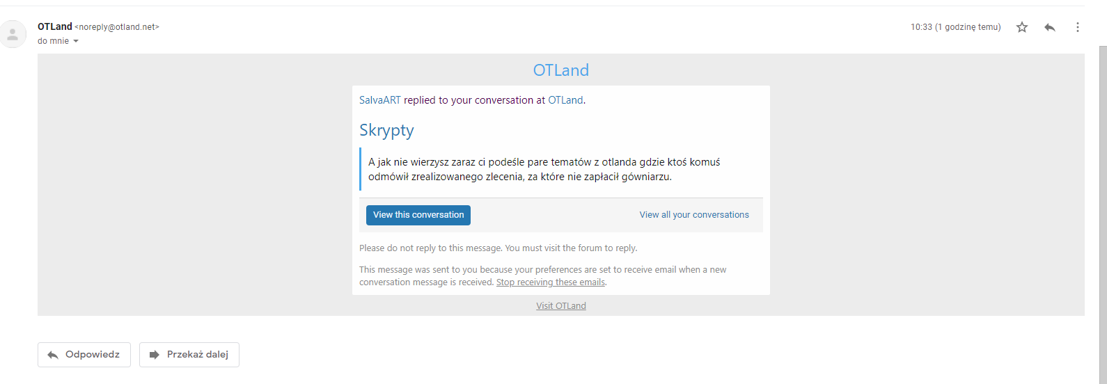Image resolution: width=1107 pixels, height=384 pixels.
Task: Click the reply arrow icon at top right
Action: click(x=1050, y=27)
